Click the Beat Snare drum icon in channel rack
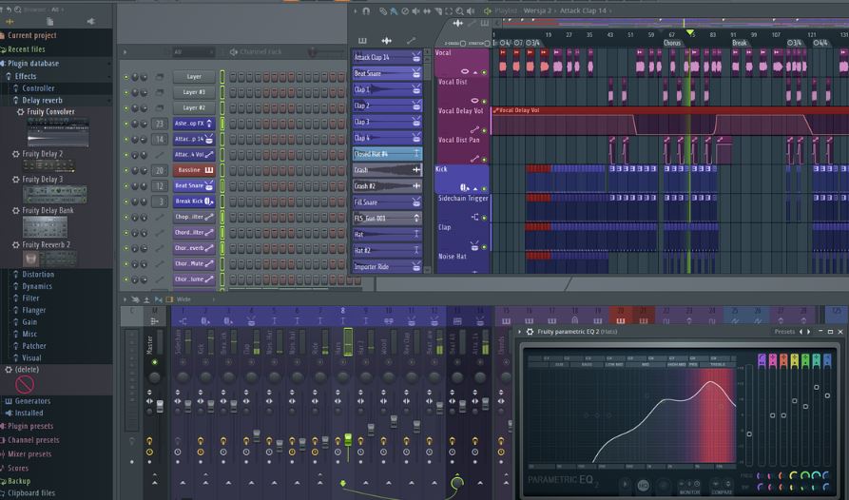 point(209,185)
